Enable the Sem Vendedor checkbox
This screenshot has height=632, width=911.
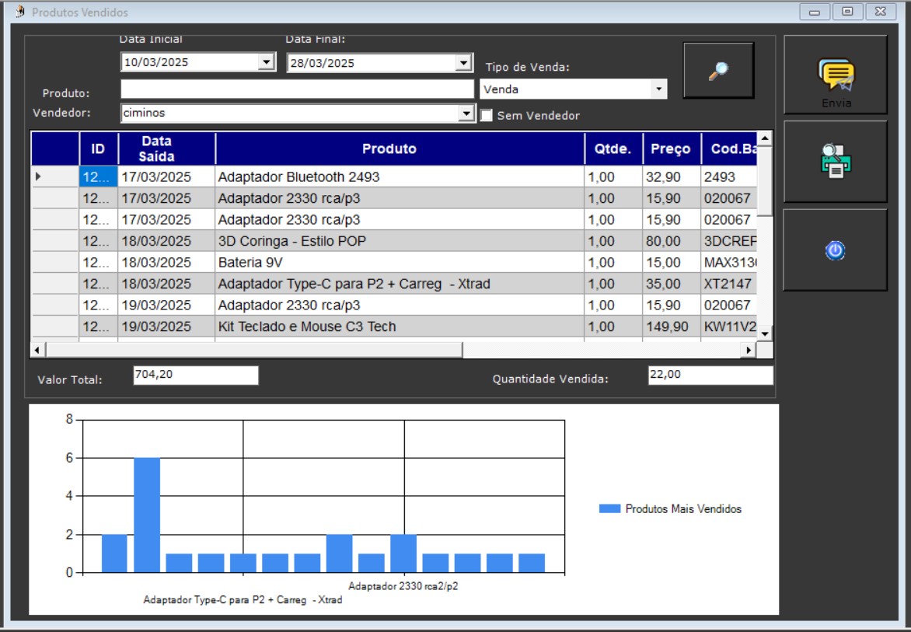click(487, 116)
